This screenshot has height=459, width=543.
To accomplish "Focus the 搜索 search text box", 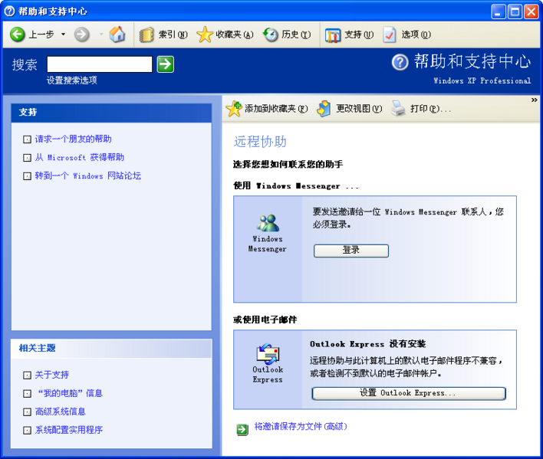I will 100,64.
